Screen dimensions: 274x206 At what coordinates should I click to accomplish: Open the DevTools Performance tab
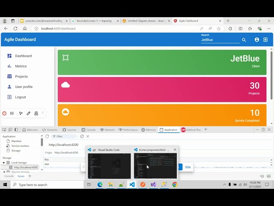pos(128,130)
